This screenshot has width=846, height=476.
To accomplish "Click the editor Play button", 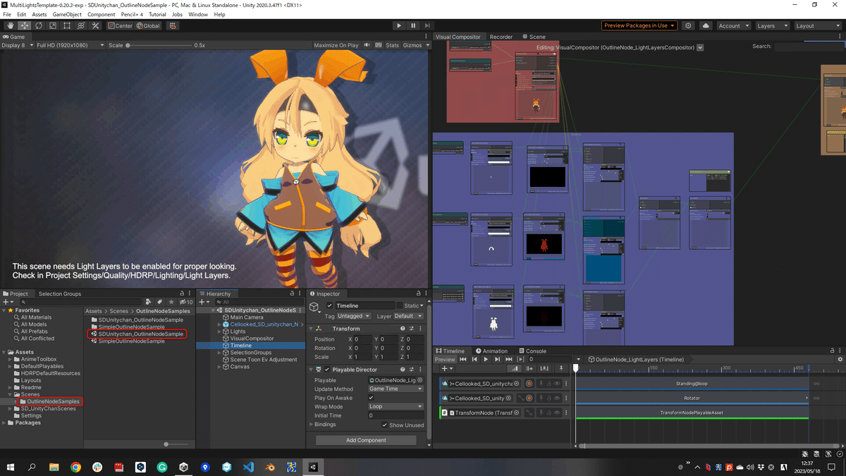I will click(x=399, y=25).
